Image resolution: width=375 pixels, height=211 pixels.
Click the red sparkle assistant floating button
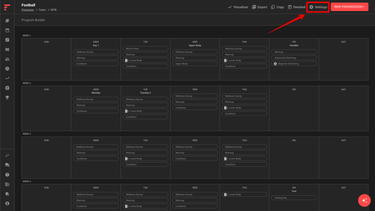(x=364, y=201)
